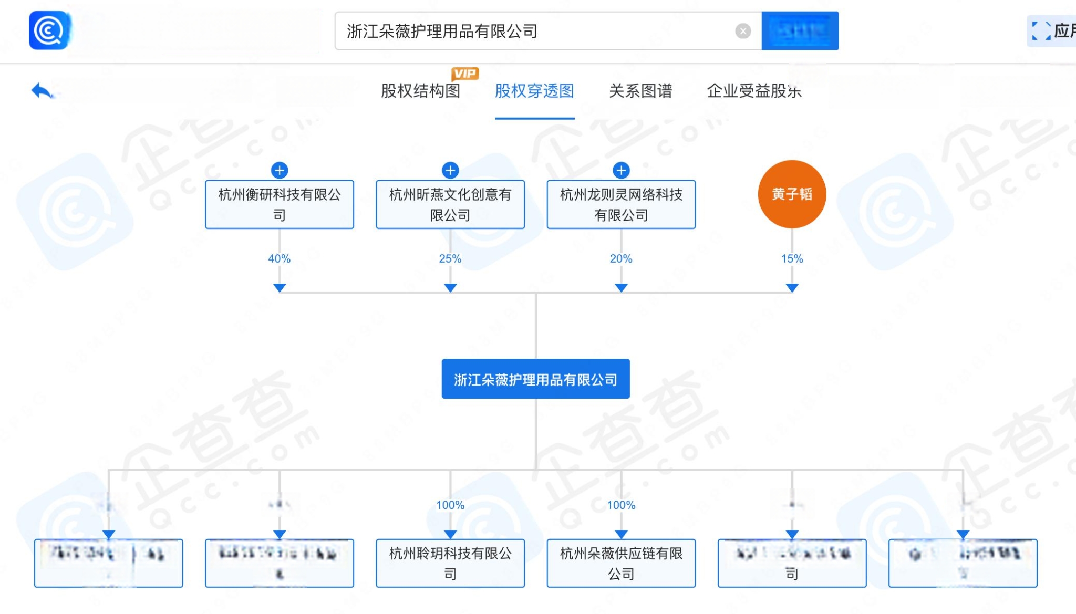Clear the search box text
Viewport: 1076px width, 614px height.
[743, 31]
